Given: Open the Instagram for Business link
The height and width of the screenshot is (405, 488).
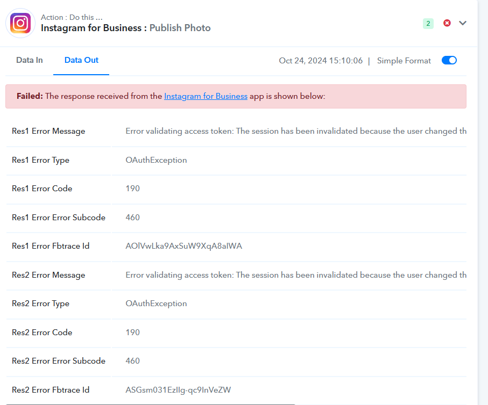Looking at the screenshot, I should (206, 96).
